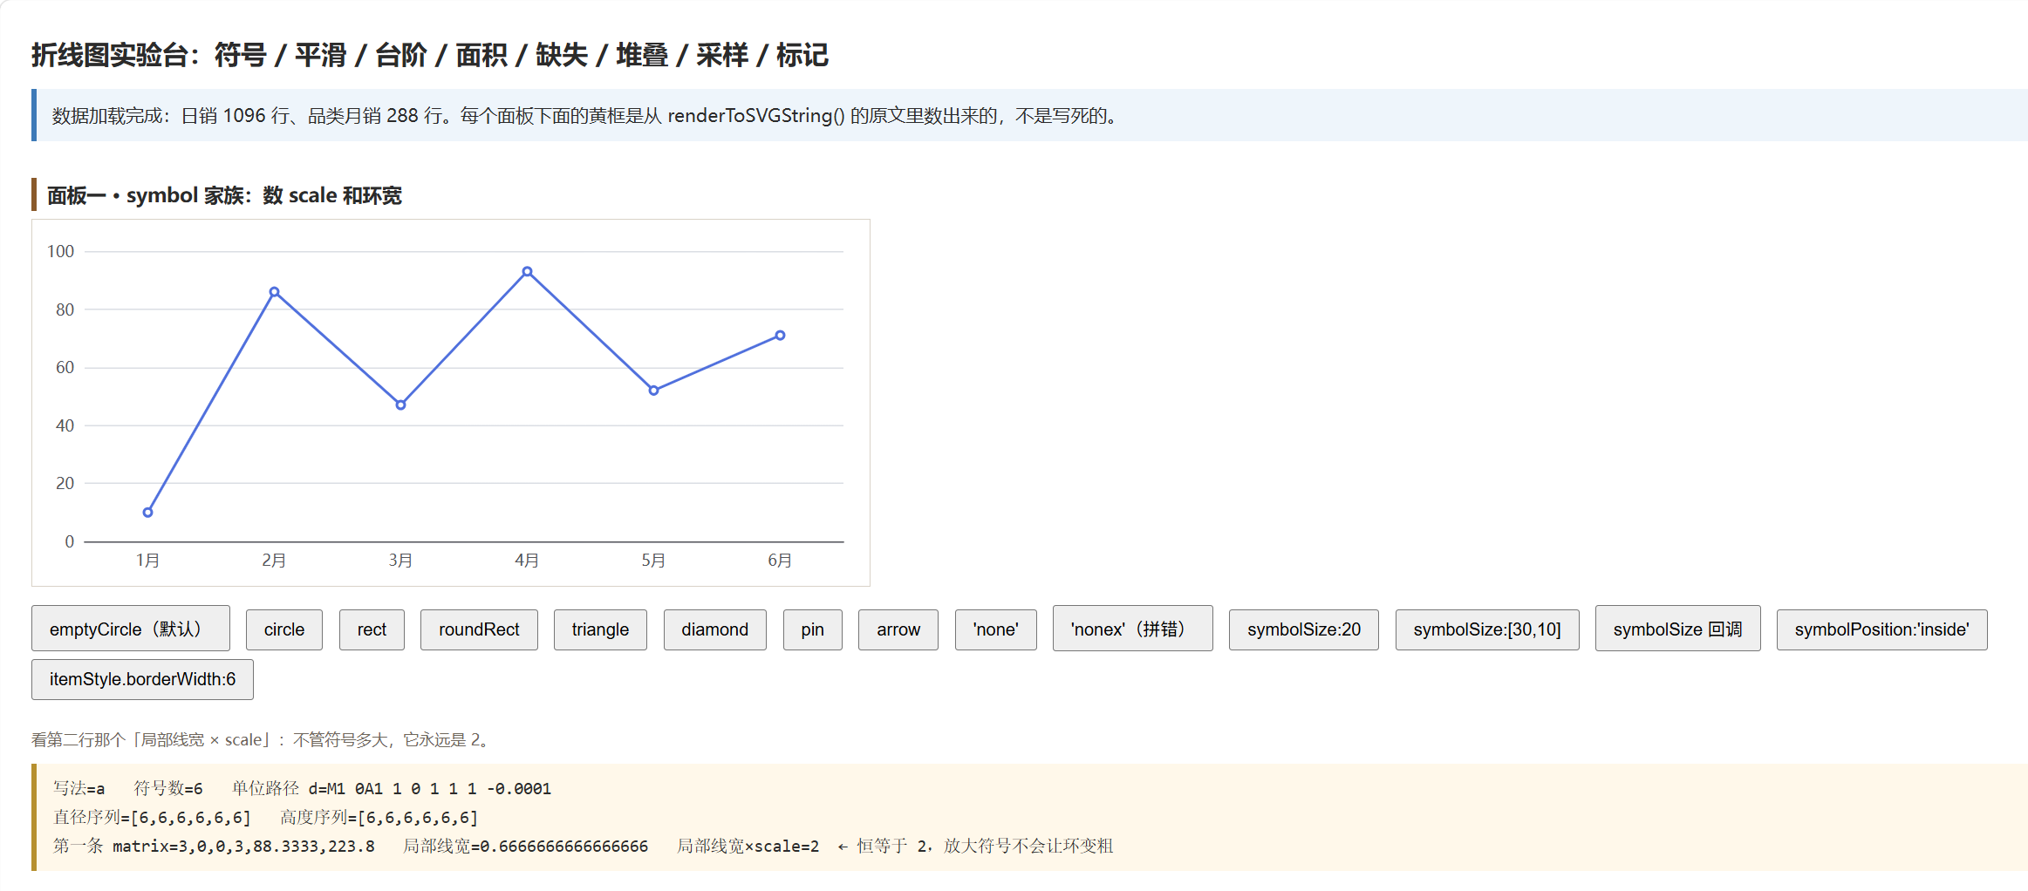Apply itemStyle.borderWidth:6
Viewport: 2028px width, 891px height.
pyautogui.click(x=143, y=679)
